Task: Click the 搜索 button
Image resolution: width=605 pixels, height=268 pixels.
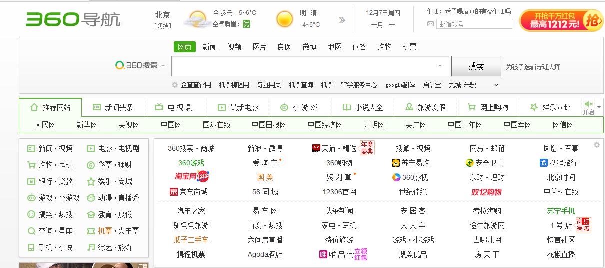Action: pyautogui.click(x=476, y=66)
